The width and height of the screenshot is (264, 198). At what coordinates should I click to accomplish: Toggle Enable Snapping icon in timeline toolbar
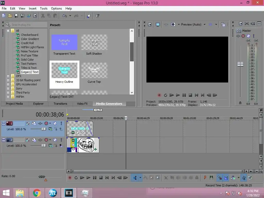(220, 178)
